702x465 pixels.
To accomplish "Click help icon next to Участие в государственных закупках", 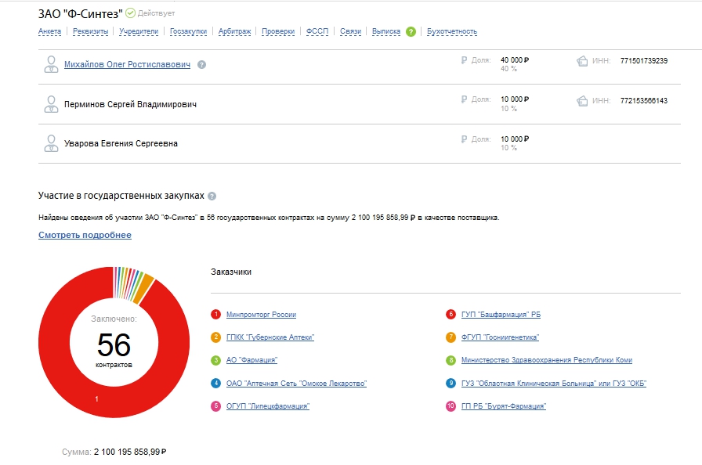I will 212,196.
